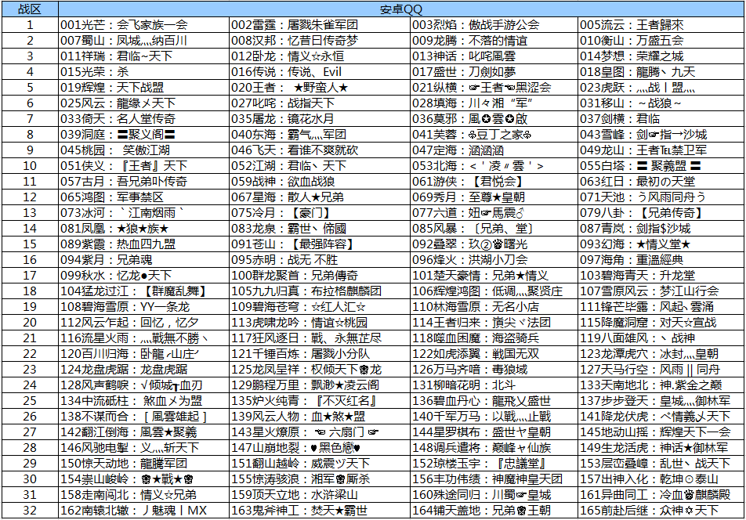Select cell 145地动山摇：辉煌天下一会
The image size is (746, 520).
click(x=661, y=432)
